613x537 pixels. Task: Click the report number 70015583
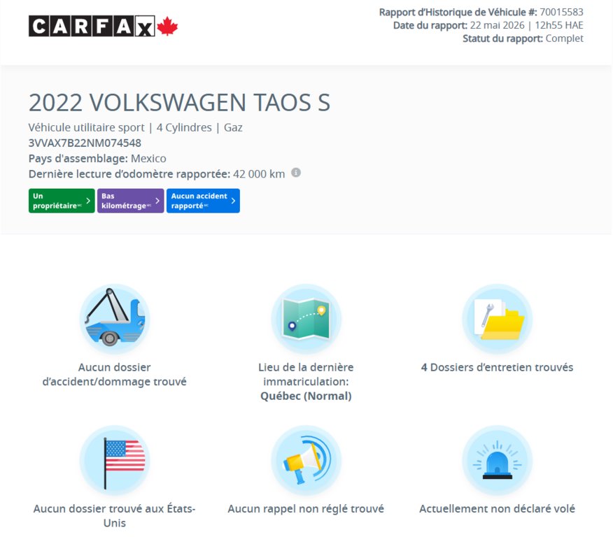coord(561,12)
